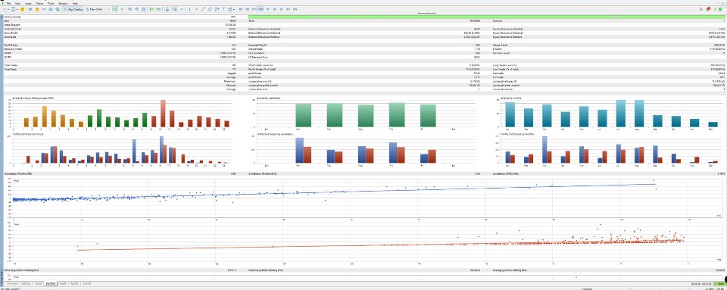The width and height of the screenshot is (727, 290).
Task: Switch to M30 timeframe
Action: tap(261, 9)
